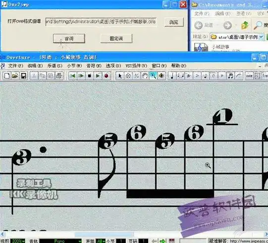Open the 声部 voice All dropdown

pyautogui.click(x=101, y=241)
